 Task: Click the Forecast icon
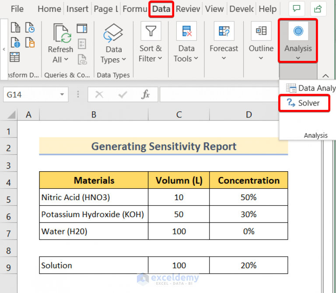224,31
